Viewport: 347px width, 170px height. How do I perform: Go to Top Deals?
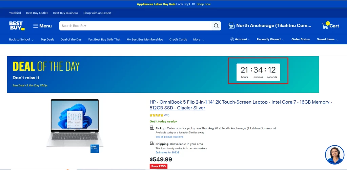click(x=47, y=40)
